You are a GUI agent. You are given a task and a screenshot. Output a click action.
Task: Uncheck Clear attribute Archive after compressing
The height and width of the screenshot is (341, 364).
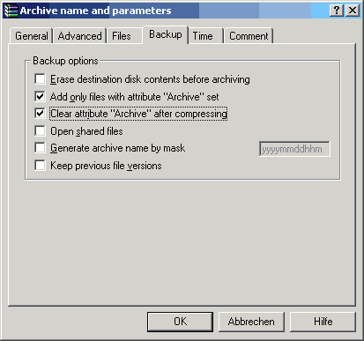coord(40,114)
